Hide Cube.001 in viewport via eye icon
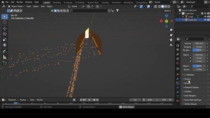This screenshot has height=118, width=210. point(205,20)
